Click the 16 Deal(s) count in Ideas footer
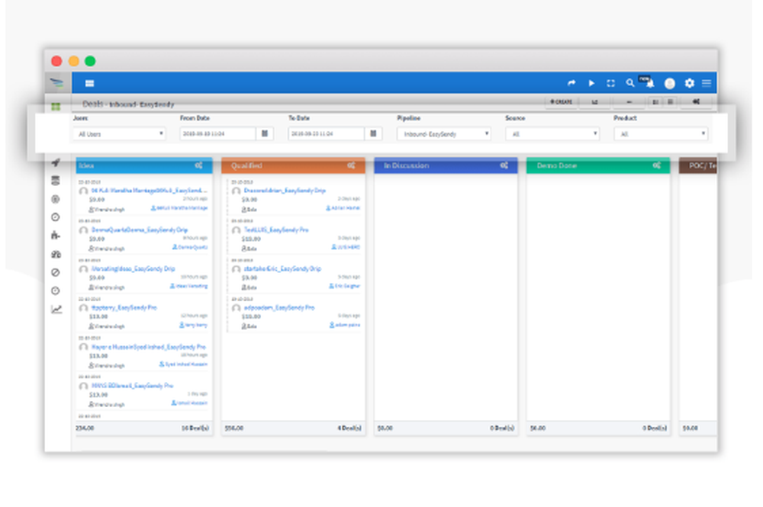763x507 pixels. (195, 428)
